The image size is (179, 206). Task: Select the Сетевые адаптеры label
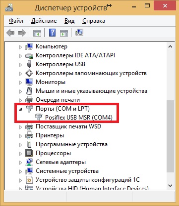click(60, 162)
